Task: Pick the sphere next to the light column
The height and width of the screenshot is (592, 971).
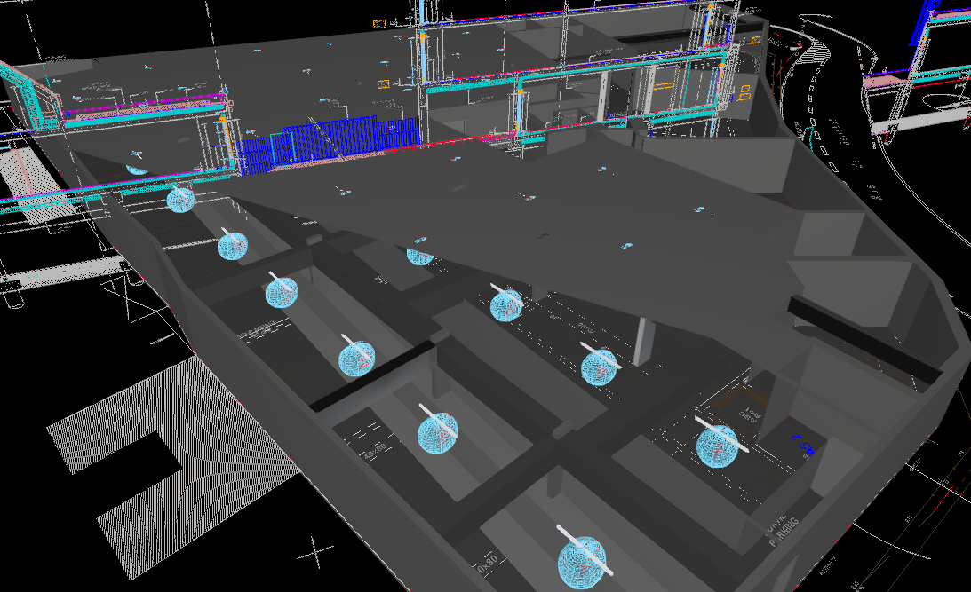Action: click(x=599, y=367)
